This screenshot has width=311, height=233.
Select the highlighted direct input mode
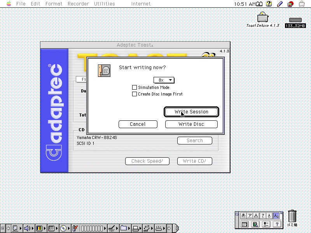(x=276, y=216)
